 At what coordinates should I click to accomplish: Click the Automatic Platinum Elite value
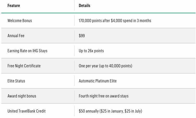pos(97,81)
